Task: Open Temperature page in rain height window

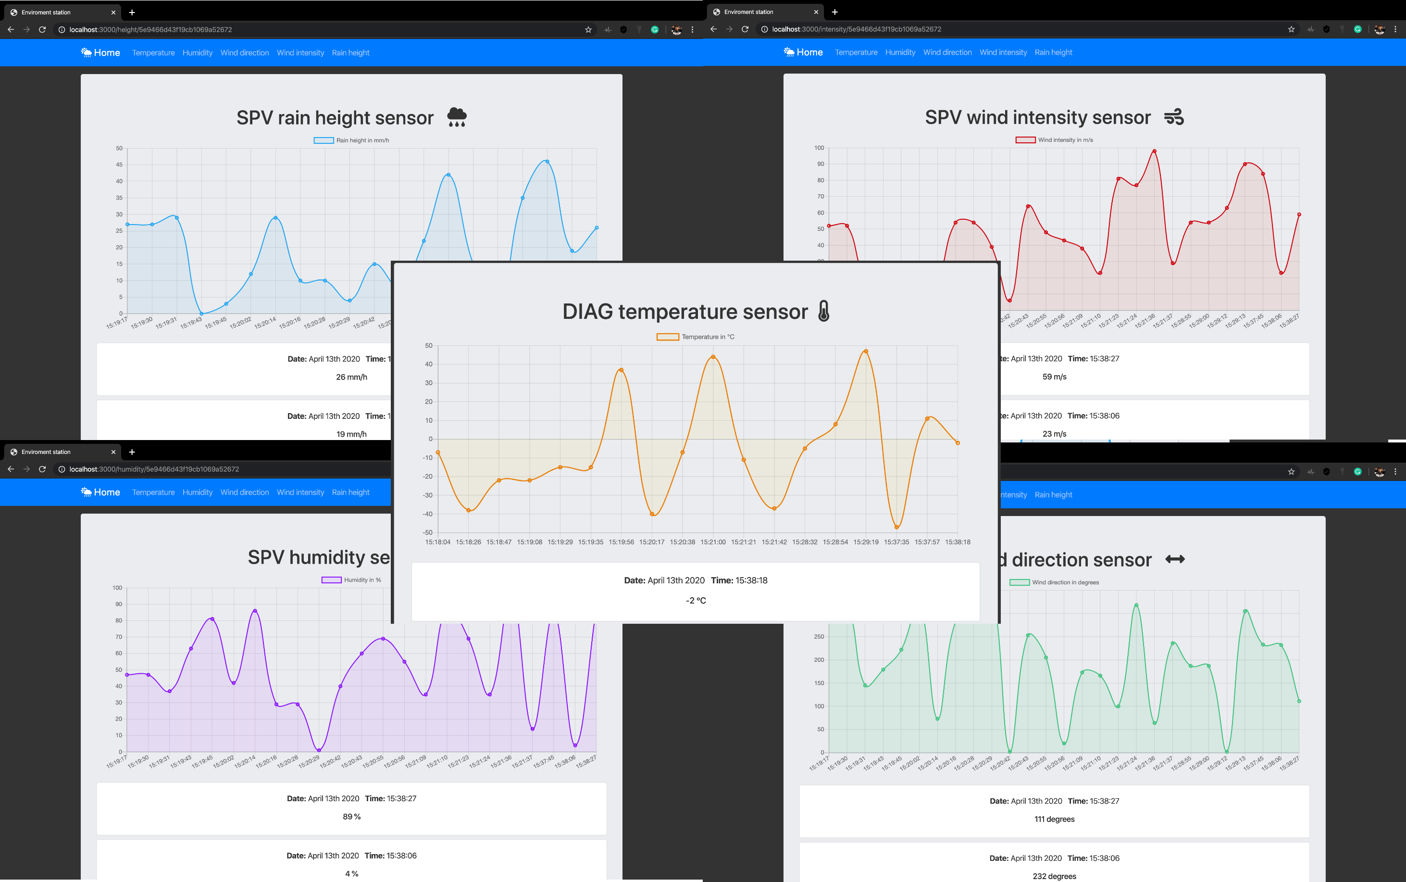Action: tap(153, 52)
